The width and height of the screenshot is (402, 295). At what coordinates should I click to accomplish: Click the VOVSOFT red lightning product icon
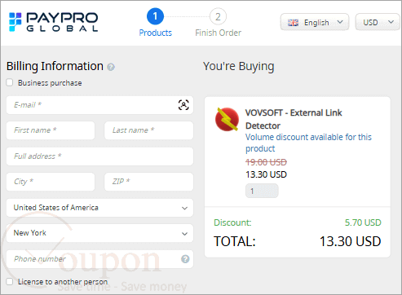click(x=227, y=120)
